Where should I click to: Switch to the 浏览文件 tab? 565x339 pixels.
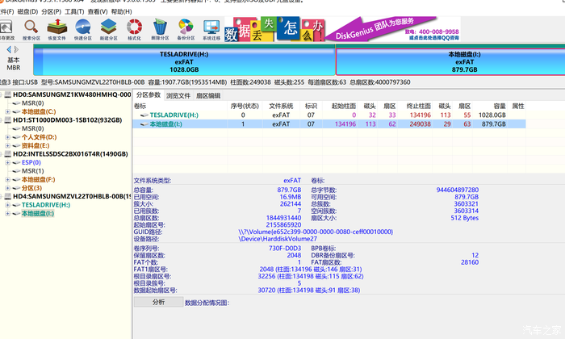pos(178,96)
